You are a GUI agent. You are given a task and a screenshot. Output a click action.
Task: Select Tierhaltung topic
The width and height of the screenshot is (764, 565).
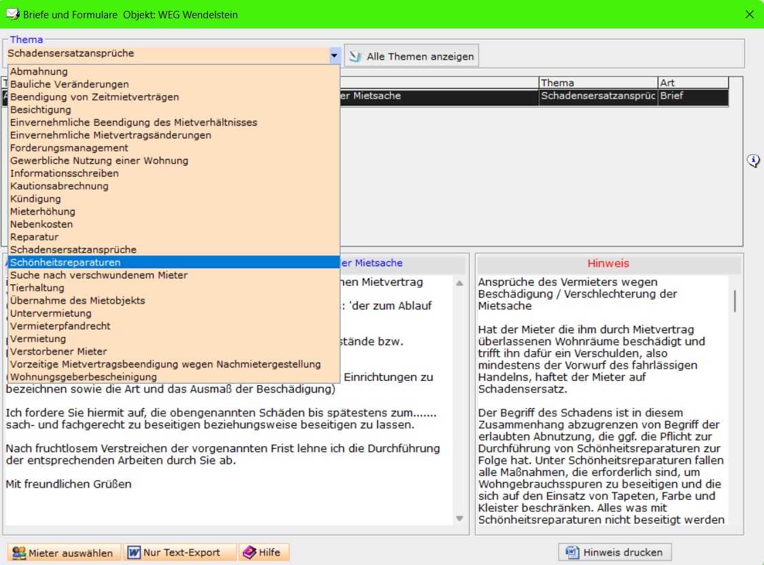coord(174,288)
